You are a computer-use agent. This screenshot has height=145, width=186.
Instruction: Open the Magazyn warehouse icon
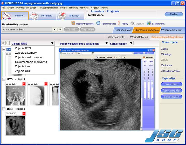point(62,16)
